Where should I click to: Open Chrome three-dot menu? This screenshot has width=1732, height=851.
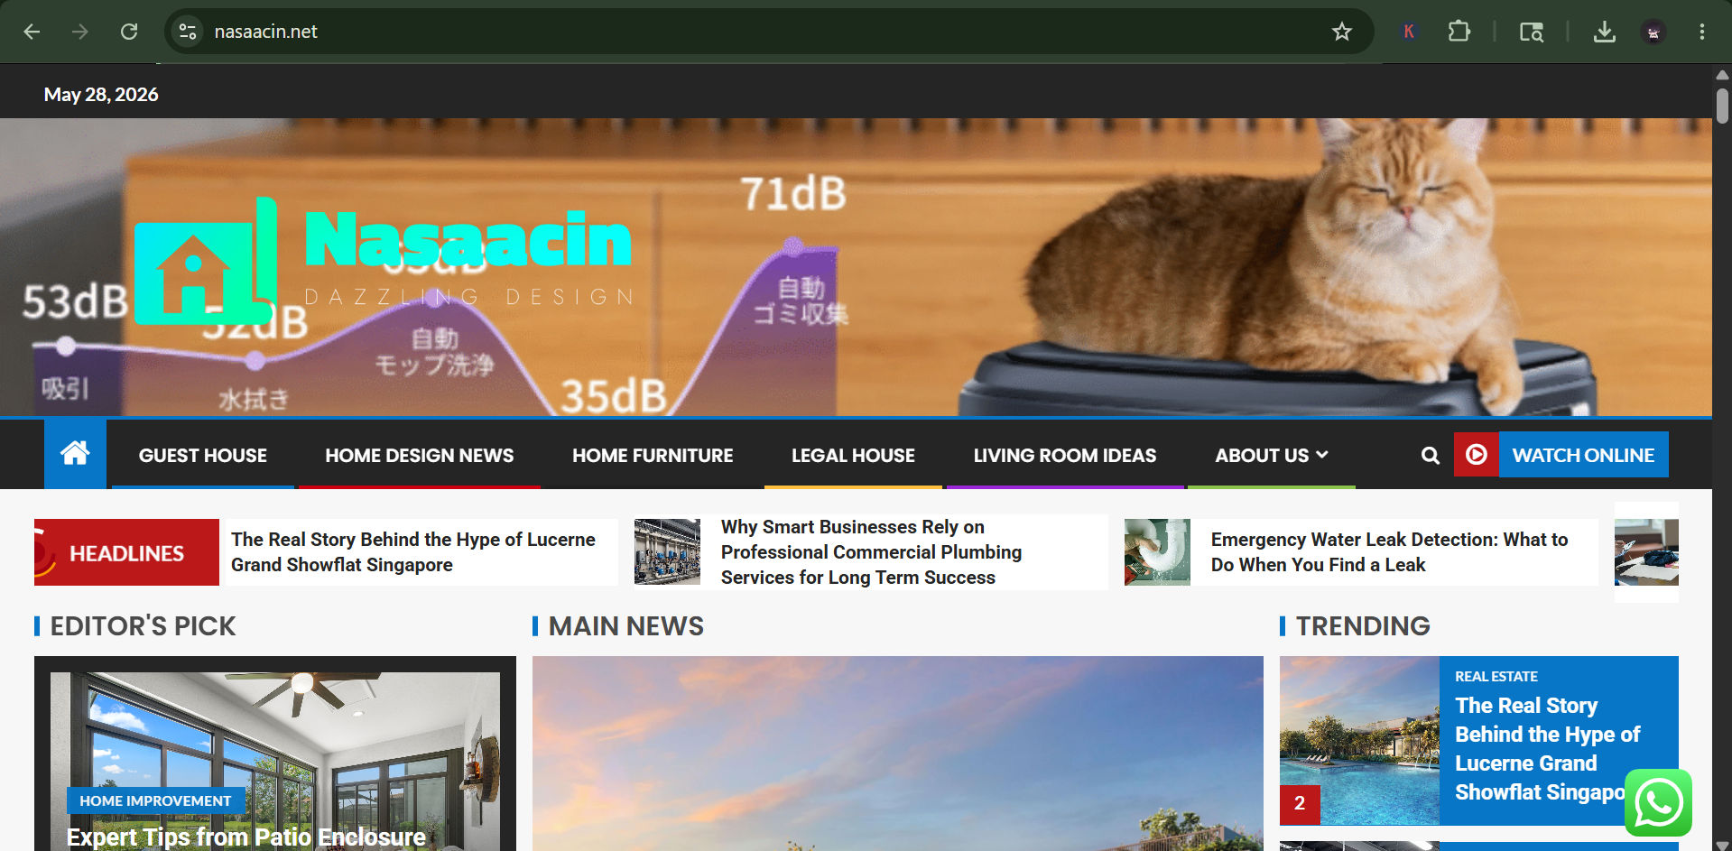[1702, 32]
